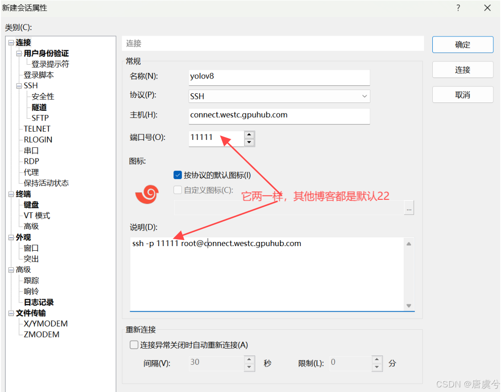Select SFTP tree item

tap(40, 118)
